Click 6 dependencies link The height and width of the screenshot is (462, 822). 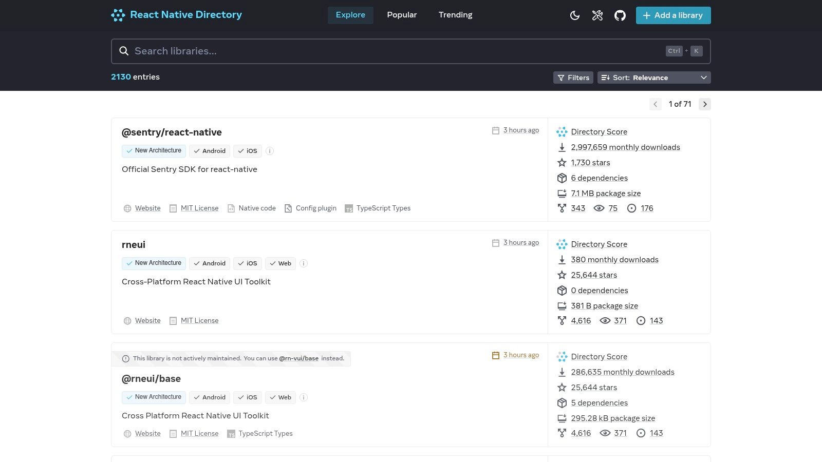(599, 178)
